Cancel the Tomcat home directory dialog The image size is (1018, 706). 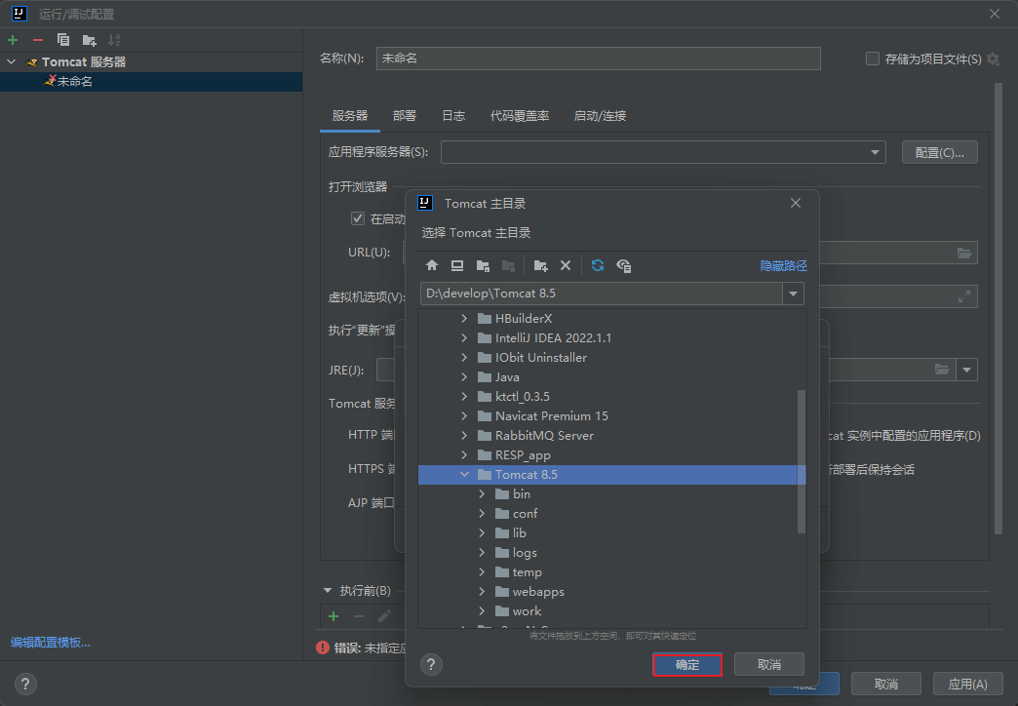click(769, 664)
